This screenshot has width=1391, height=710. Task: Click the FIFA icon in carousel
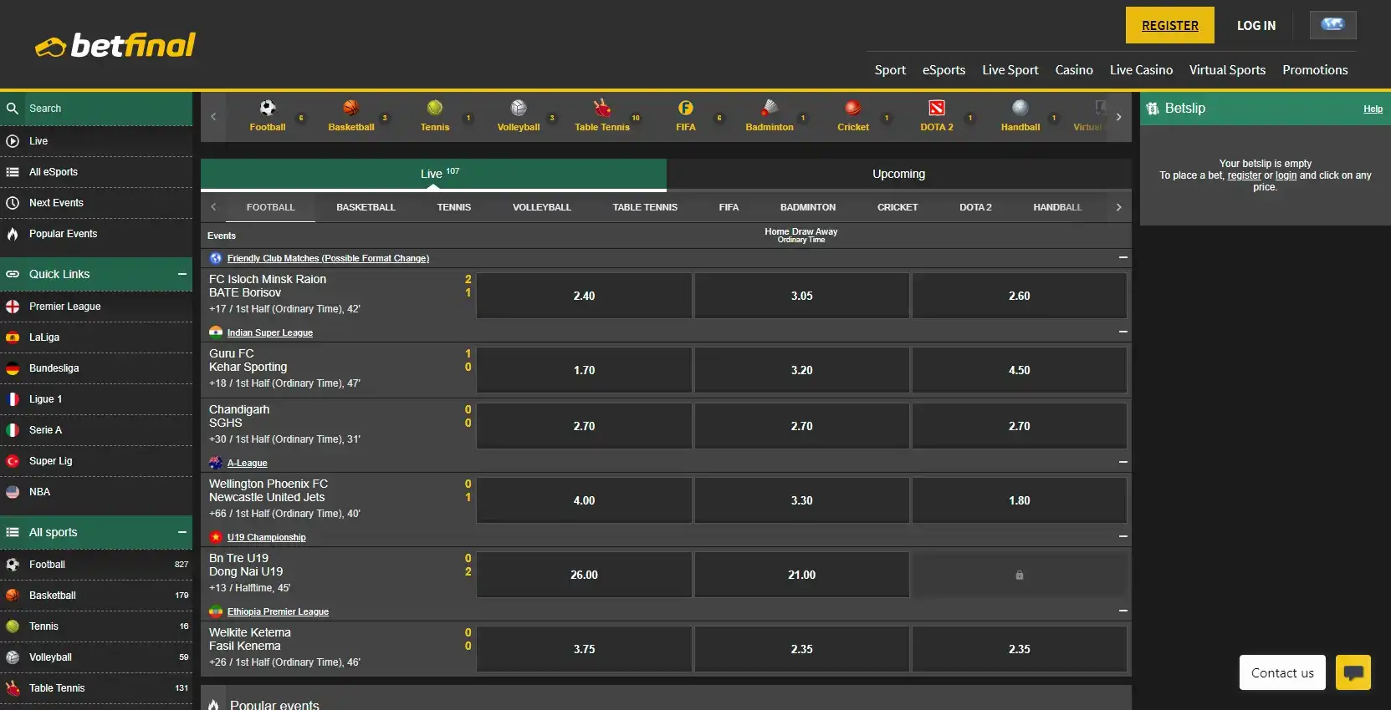(686, 108)
